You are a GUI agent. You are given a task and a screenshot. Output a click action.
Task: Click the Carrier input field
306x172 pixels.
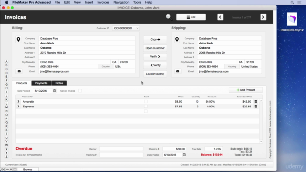[121, 149]
